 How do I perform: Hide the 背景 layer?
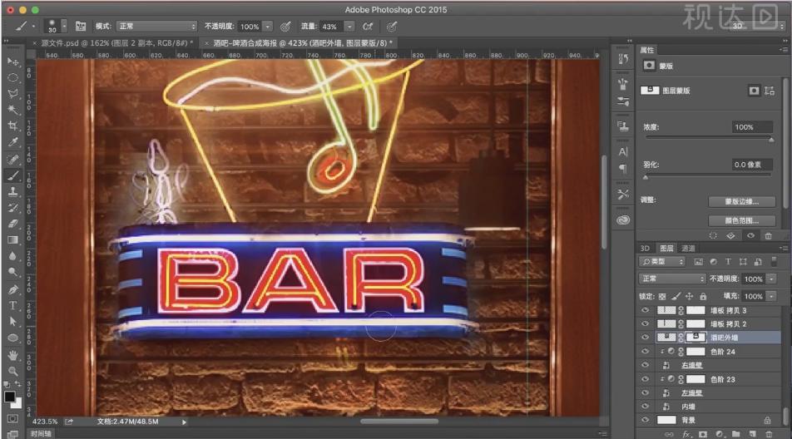click(x=646, y=420)
